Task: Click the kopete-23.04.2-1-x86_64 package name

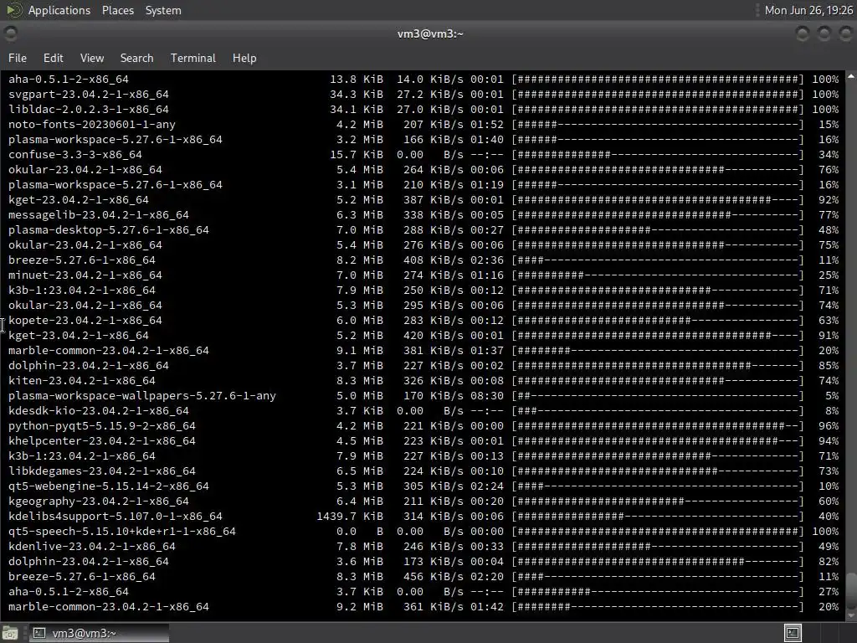Action: (85, 321)
